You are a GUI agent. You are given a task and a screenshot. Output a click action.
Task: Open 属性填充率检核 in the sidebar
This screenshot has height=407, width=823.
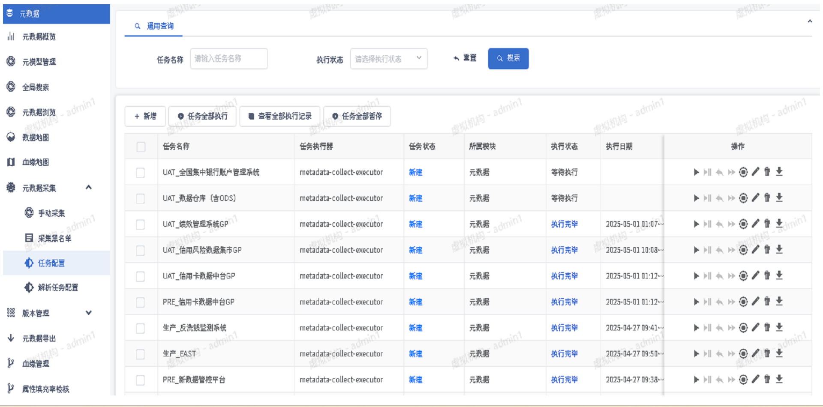pos(46,389)
